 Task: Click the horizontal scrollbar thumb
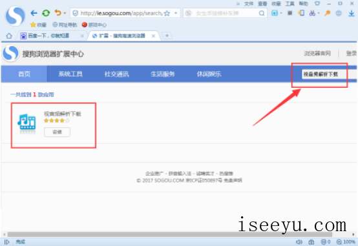(x=170, y=234)
